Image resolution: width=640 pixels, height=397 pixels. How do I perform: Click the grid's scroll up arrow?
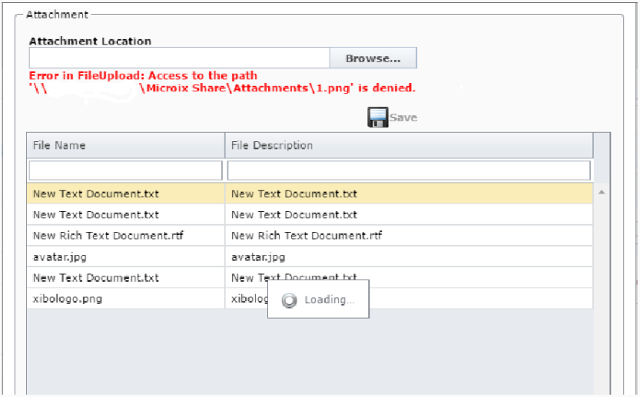[602, 191]
